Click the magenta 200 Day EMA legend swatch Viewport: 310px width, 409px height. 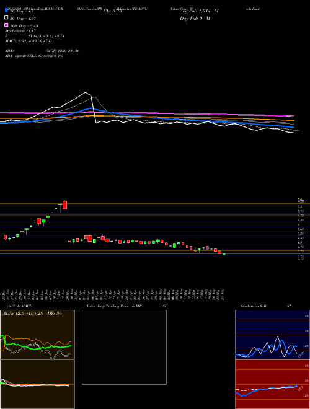(x=6, y=25)
